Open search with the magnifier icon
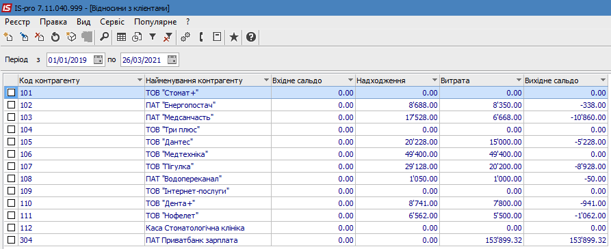The height and width of the screenshot is (249, 611). pos(104,37)
